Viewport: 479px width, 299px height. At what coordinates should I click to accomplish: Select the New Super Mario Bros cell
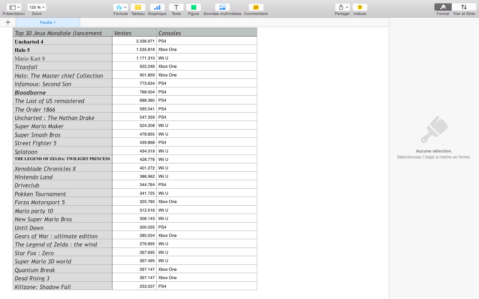(x=63, y=218)
